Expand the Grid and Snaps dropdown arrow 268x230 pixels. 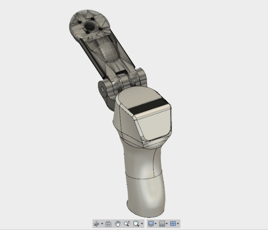(167, 224)
